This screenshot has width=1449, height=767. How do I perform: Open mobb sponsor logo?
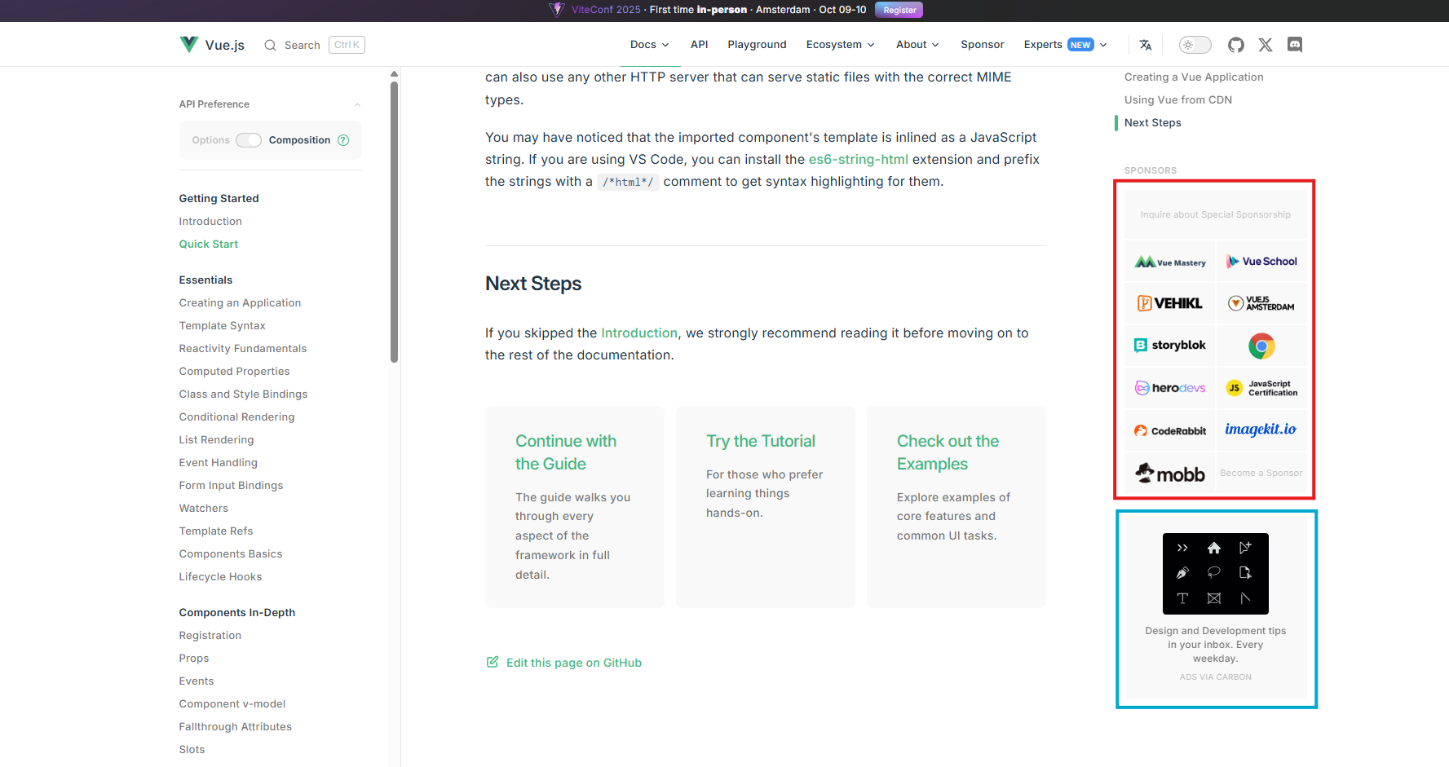tap(1170, 473)
